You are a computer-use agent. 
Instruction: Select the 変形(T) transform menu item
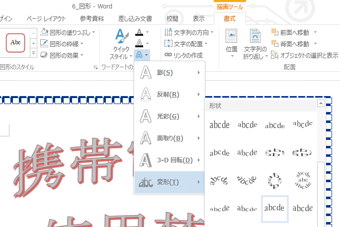point(170,182)
